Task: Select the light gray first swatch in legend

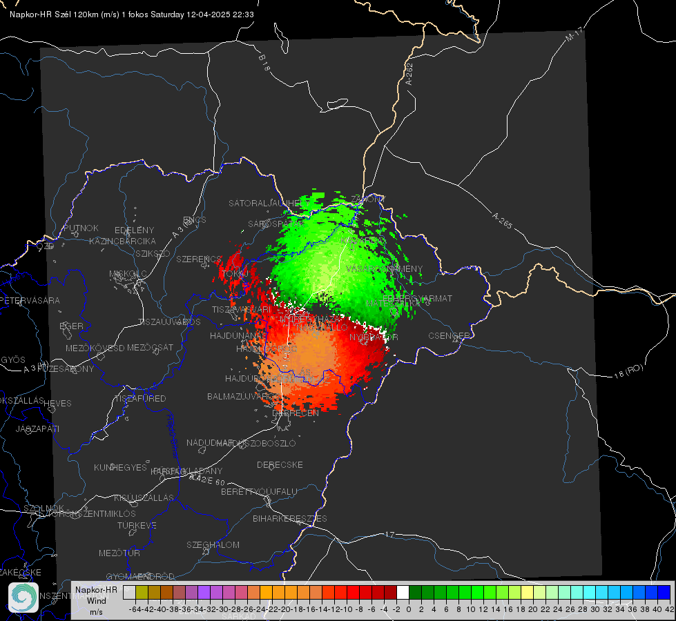Action: [x=129, y=592]
